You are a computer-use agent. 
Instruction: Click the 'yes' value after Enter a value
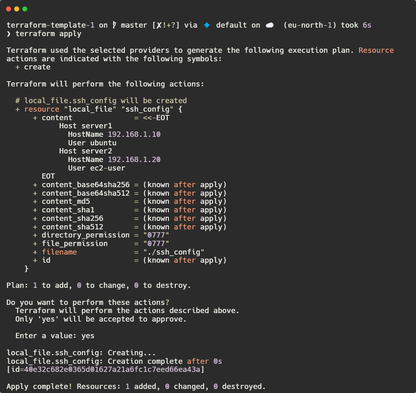tap(88, 336)
